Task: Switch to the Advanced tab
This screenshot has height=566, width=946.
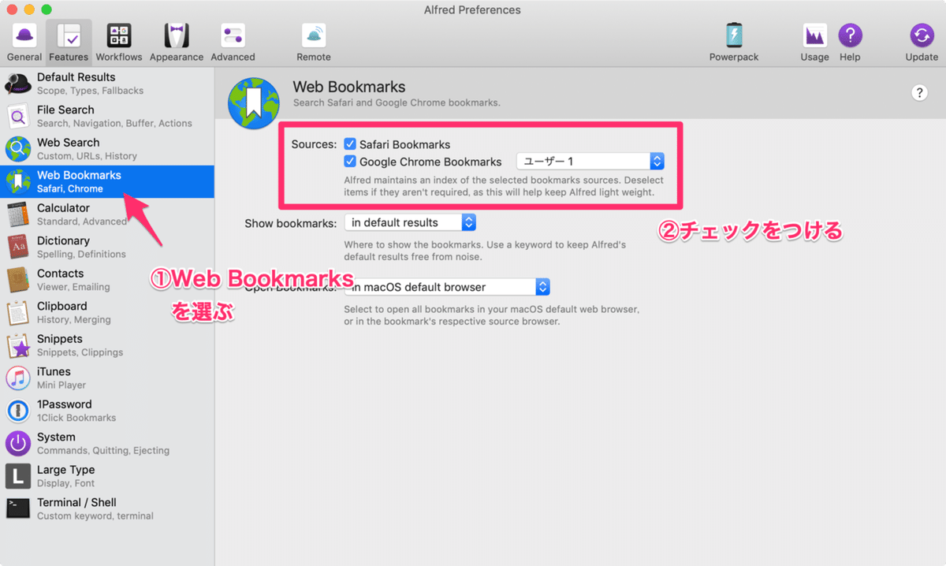Action: tap(233, 42)
